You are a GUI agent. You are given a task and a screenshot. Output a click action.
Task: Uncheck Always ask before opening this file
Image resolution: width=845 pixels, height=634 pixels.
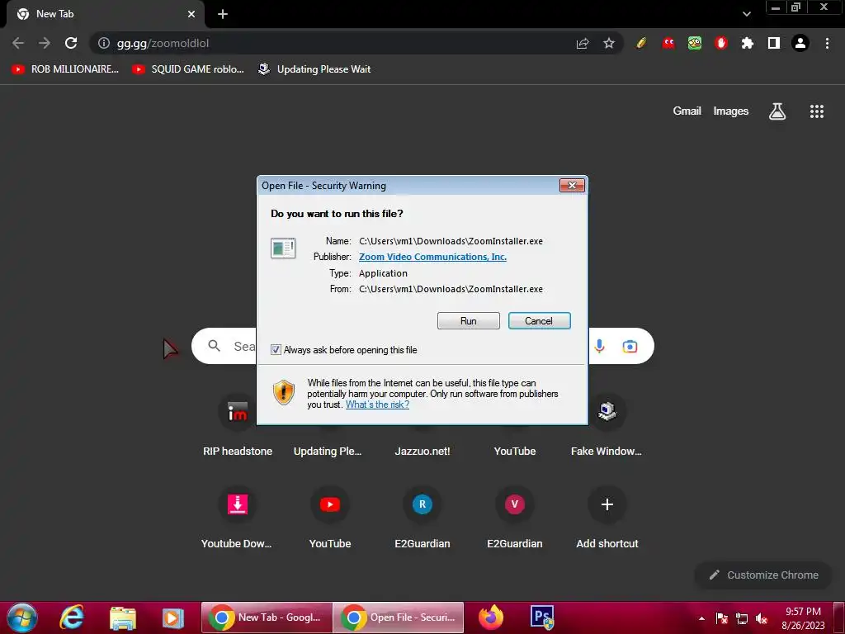coord(276,350)
